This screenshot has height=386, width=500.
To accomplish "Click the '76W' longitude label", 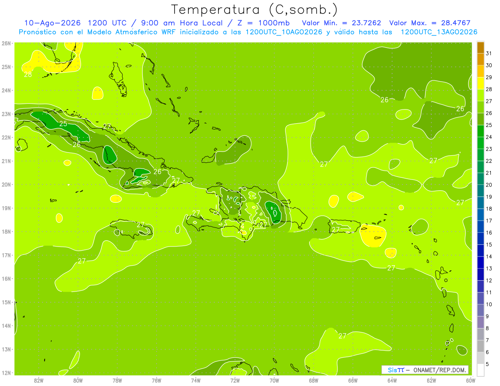I will (157, 380).
